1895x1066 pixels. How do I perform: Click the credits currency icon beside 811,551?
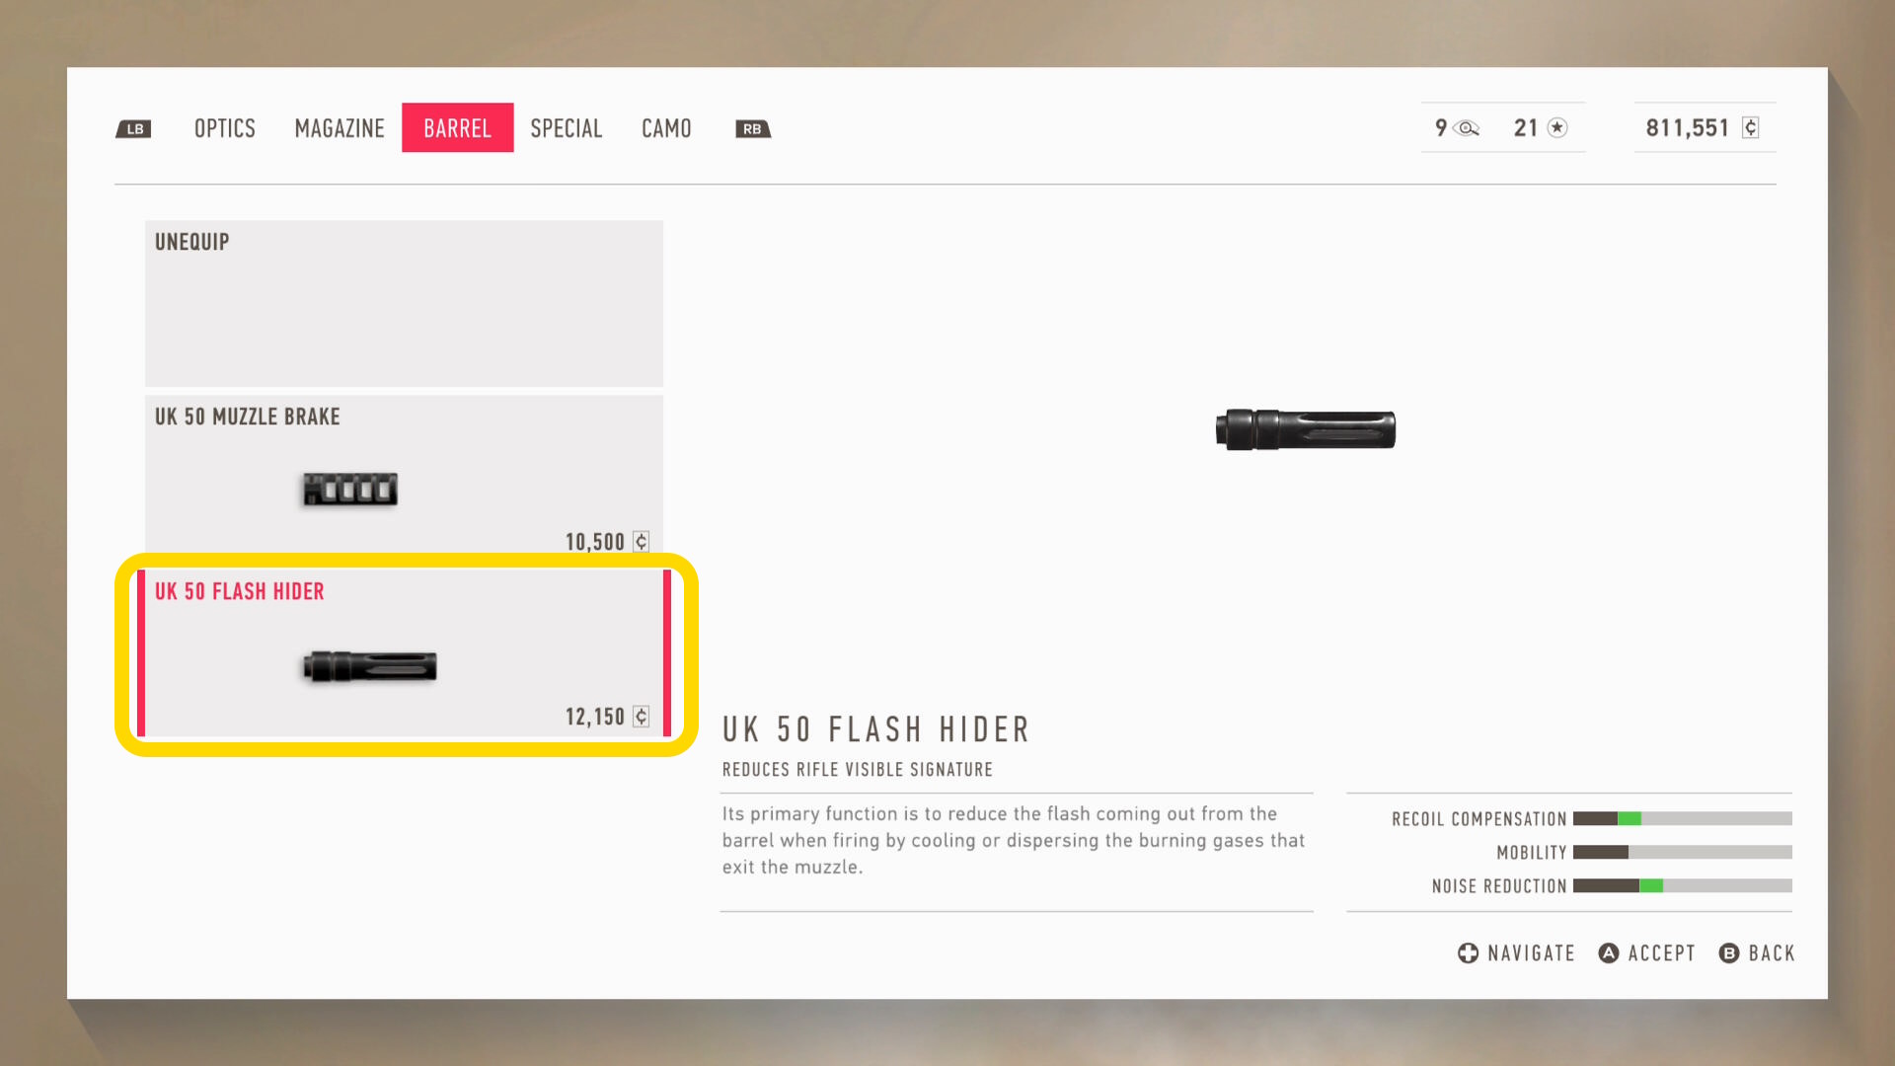(x=1750, y=127)
